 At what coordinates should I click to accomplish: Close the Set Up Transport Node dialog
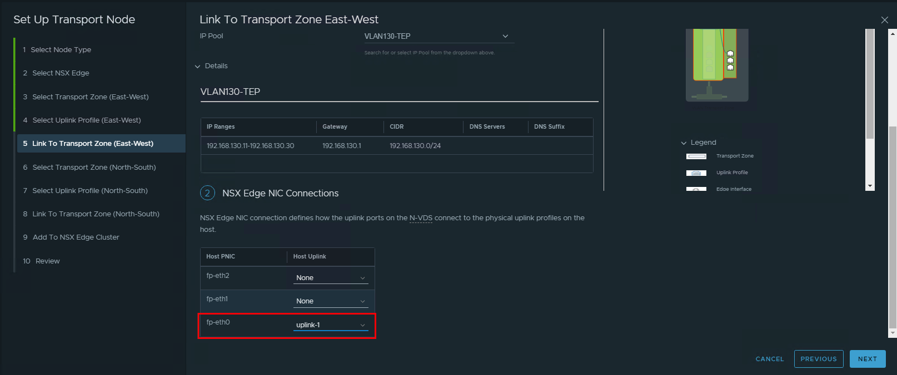tap(884, 20)
